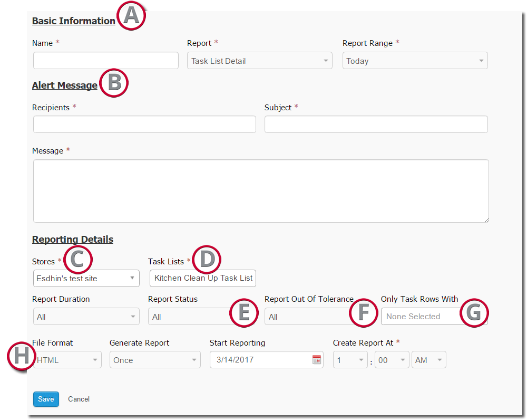Expand the Report Range dropdown set to Today
Screen dimensions: 527x420
click(415, 61)
